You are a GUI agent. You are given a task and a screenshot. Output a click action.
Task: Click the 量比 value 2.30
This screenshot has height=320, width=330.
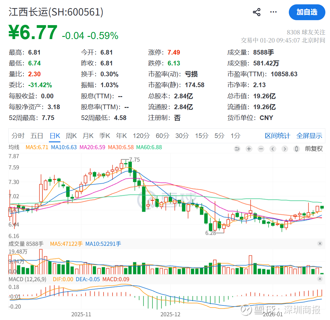coord(34,74)
